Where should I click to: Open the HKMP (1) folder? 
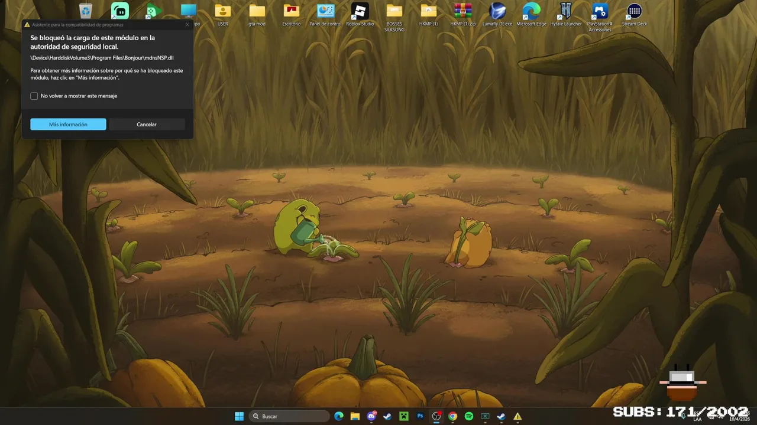428,15
